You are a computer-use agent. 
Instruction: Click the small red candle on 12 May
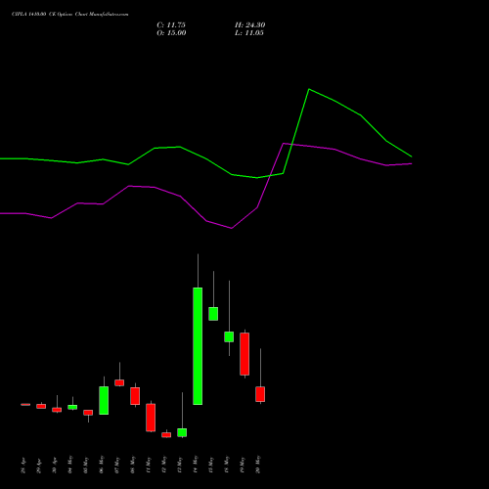166,435
